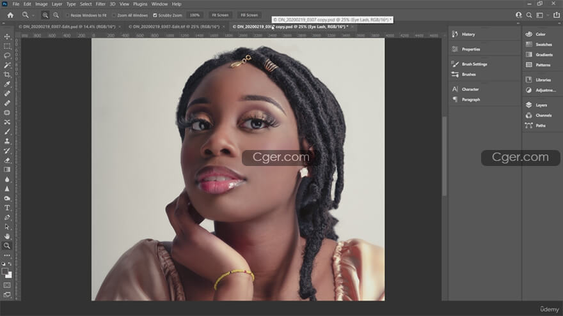Click the background color swatch
This screenshot has height=316, width=563.
9,275
